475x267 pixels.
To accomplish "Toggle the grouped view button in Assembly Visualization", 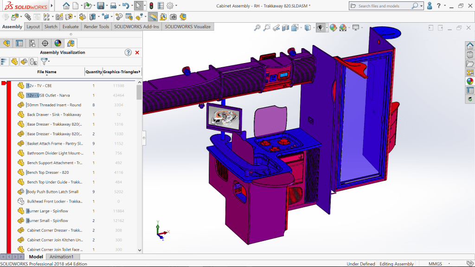I will click(x=24, y=62).
